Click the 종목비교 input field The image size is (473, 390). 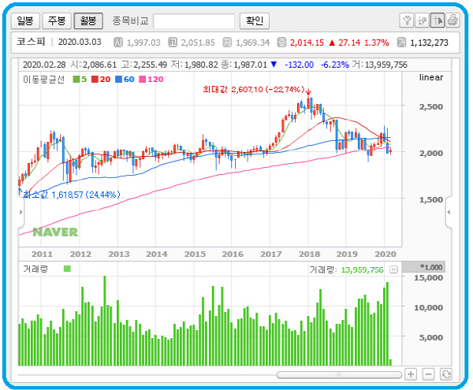coord(194,21)
